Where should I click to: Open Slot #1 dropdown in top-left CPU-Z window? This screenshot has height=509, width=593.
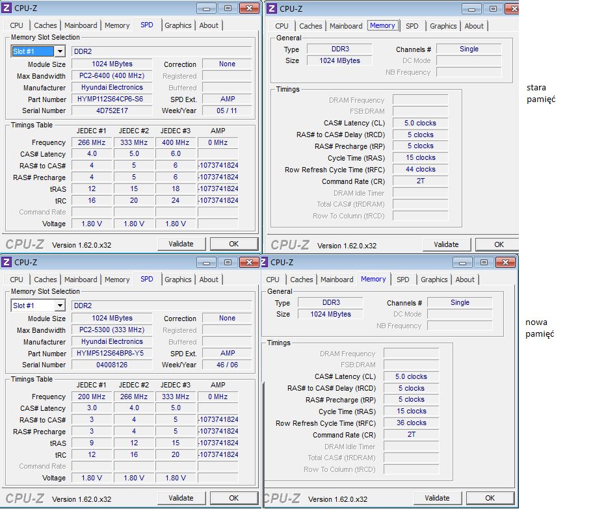coord(38,51)
